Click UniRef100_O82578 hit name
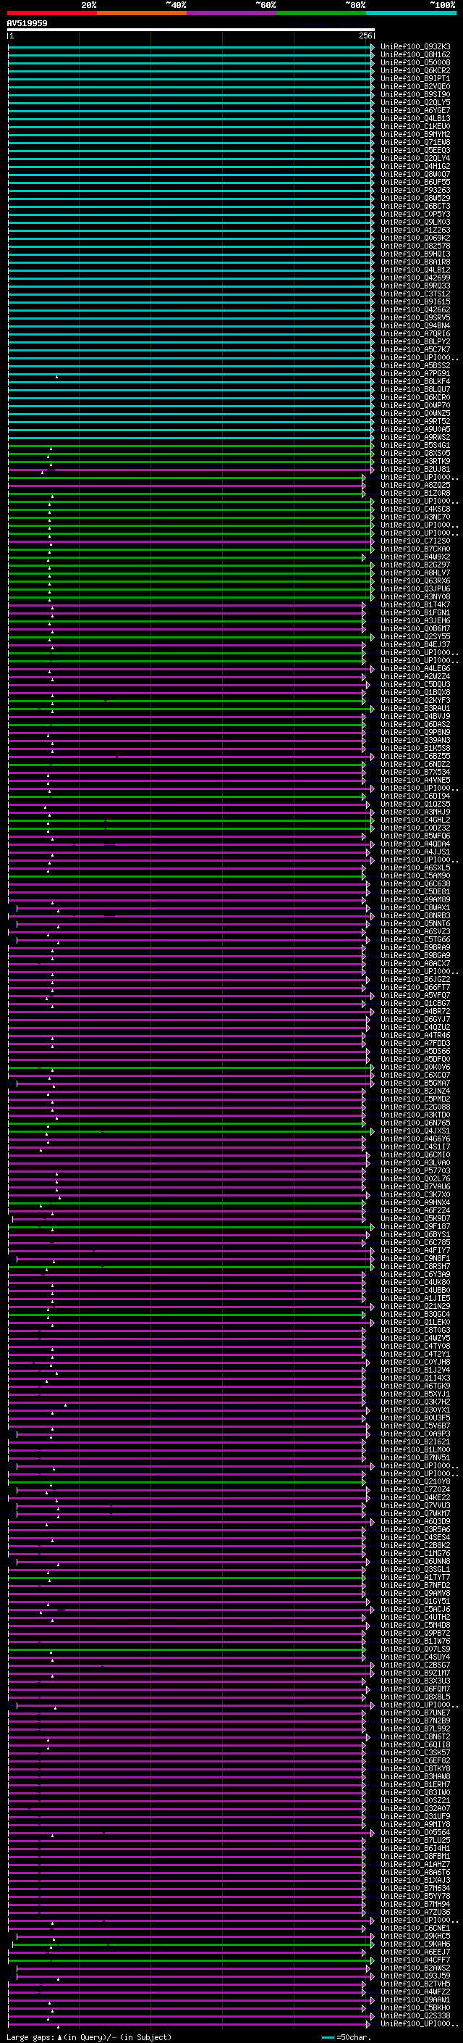Viewport: 463px width, 2043px height. (415, 246)
